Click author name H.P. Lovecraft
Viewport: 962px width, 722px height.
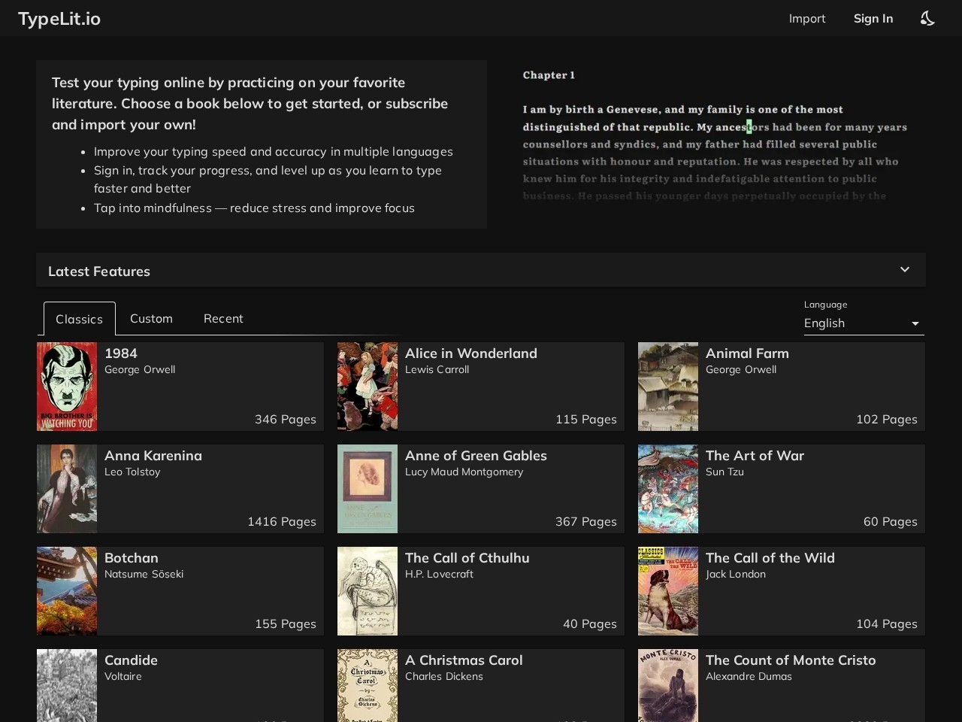point(439,574)
